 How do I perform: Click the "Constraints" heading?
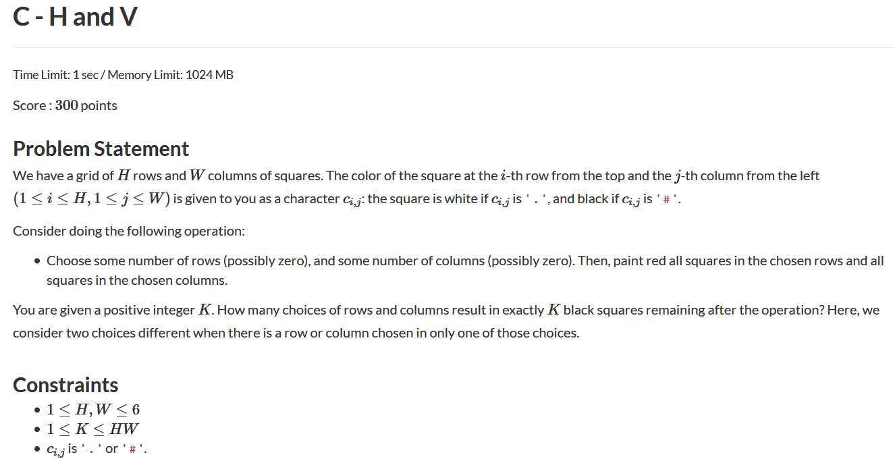(65, 385)
